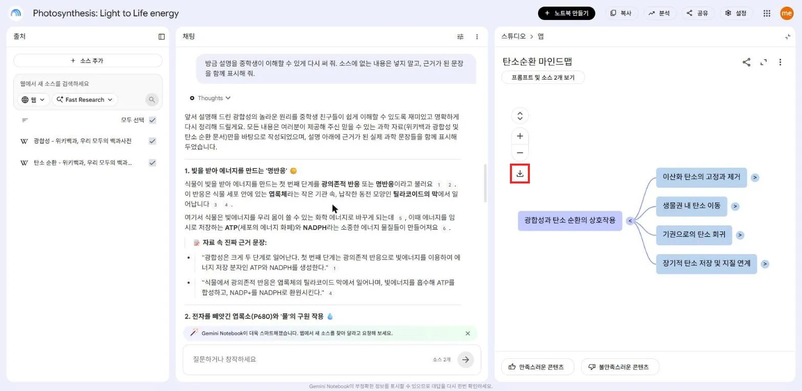Open the 분석 analytics button
Viewport: 802px width, 391px height.
659,13
